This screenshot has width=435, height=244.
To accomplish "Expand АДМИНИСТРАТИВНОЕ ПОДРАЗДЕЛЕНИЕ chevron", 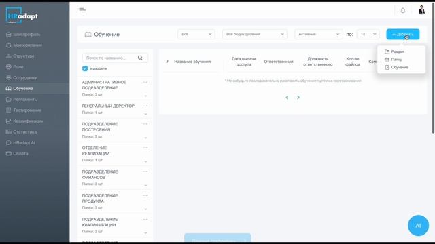I will [x=145, y=96].
